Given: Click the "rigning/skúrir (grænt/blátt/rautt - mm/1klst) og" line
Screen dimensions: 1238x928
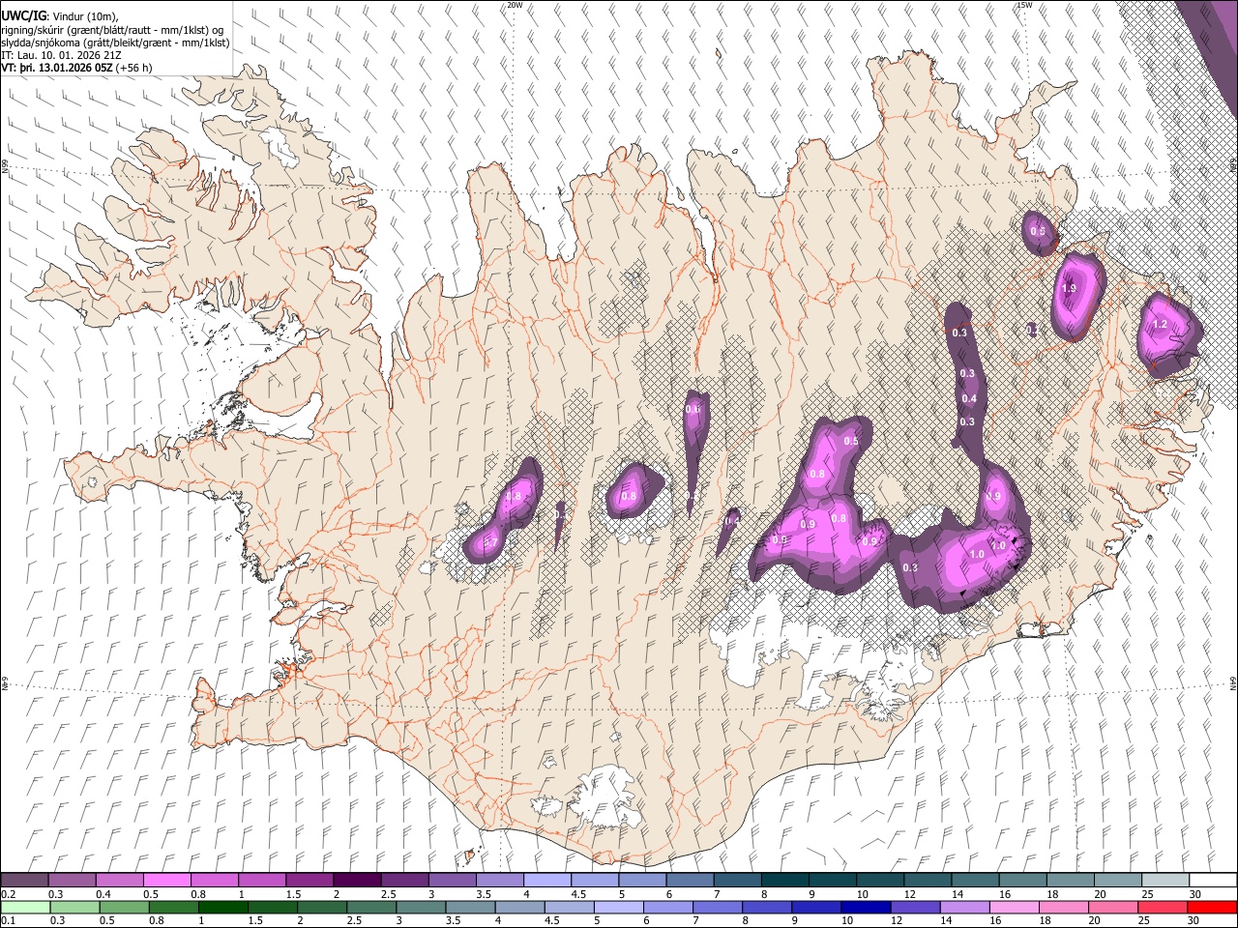Looking at the screenshot, I should [112, 30].
